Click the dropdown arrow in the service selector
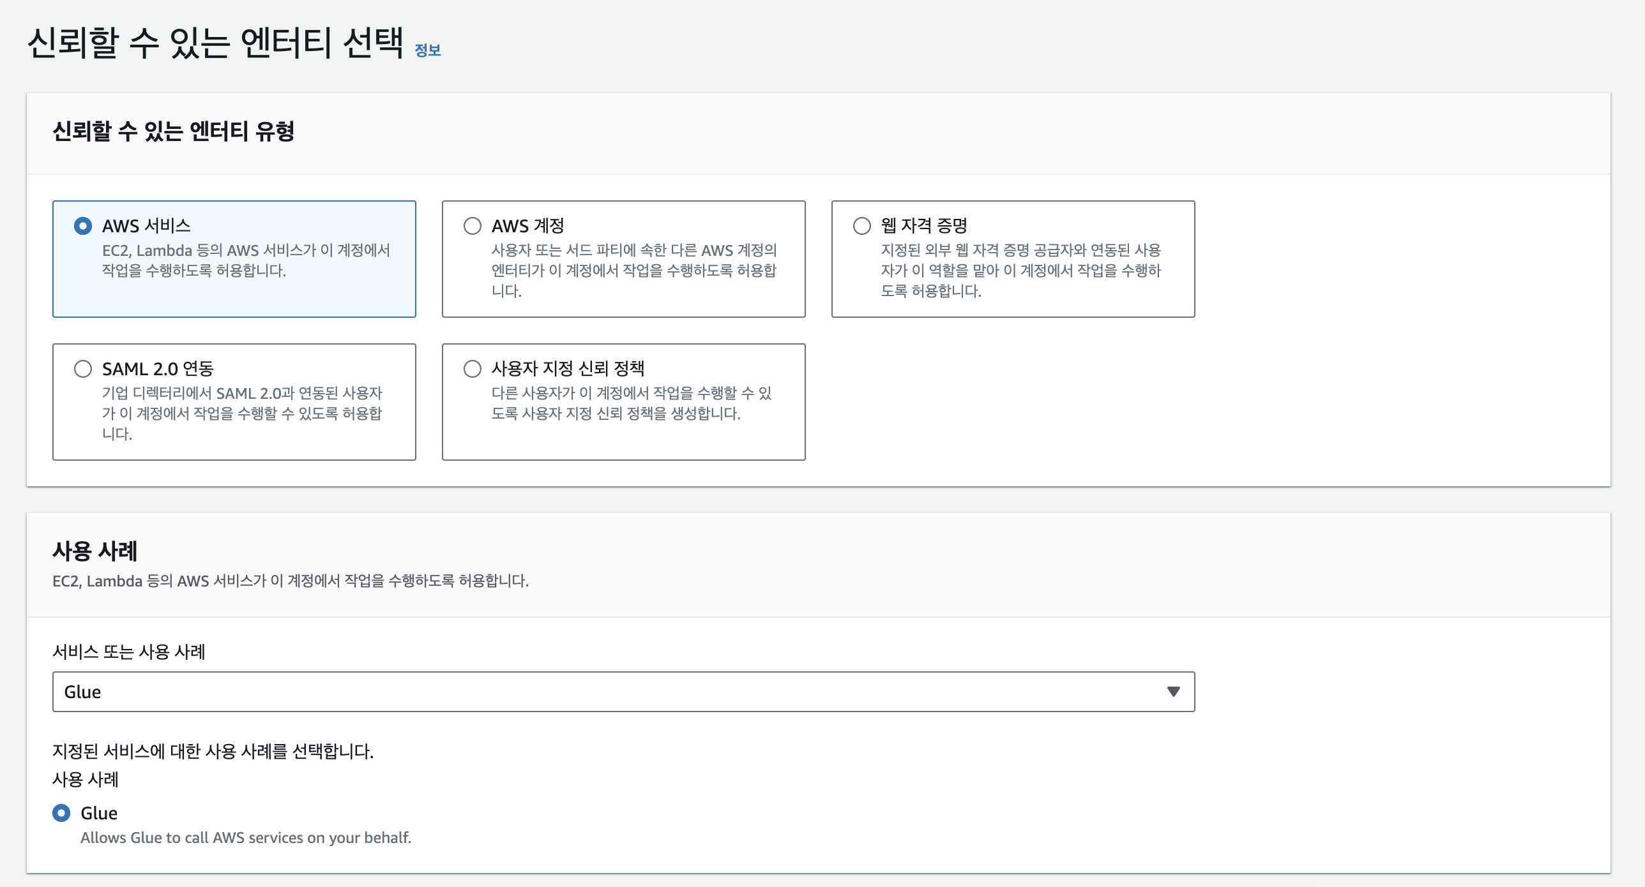The height and width of the screenshot is (887, 1645). click(1173, 692)
